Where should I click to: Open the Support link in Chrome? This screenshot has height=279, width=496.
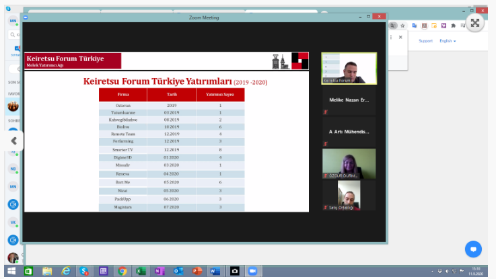click(425, 41)
